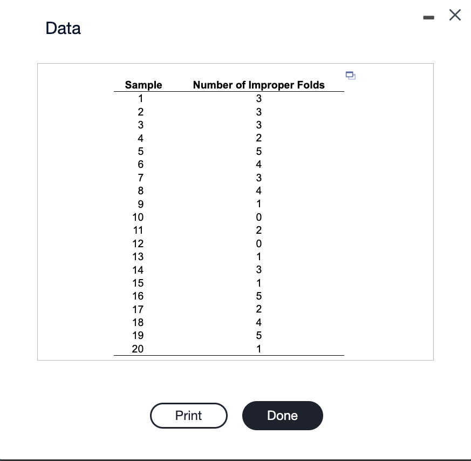Select sample 10 row label
471x461 pixels.
[138, 217]
